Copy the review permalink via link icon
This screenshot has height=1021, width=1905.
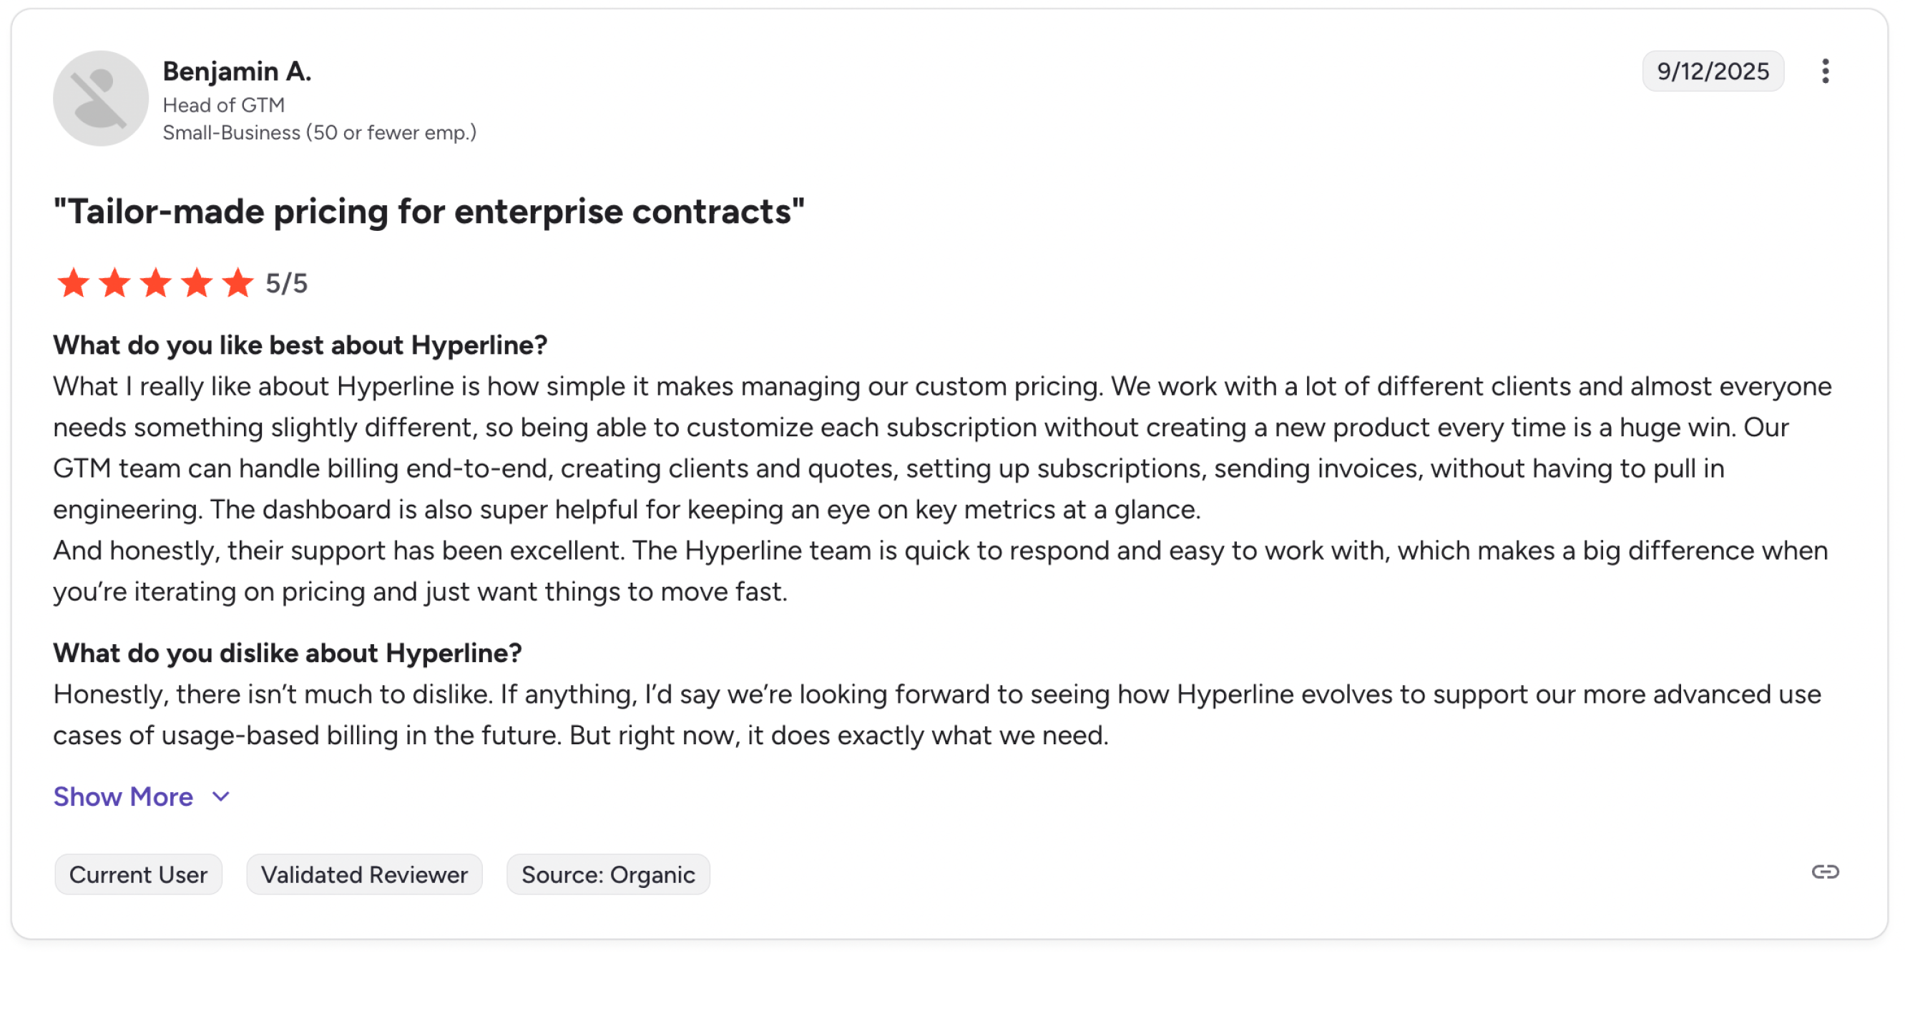point(1824,872)
